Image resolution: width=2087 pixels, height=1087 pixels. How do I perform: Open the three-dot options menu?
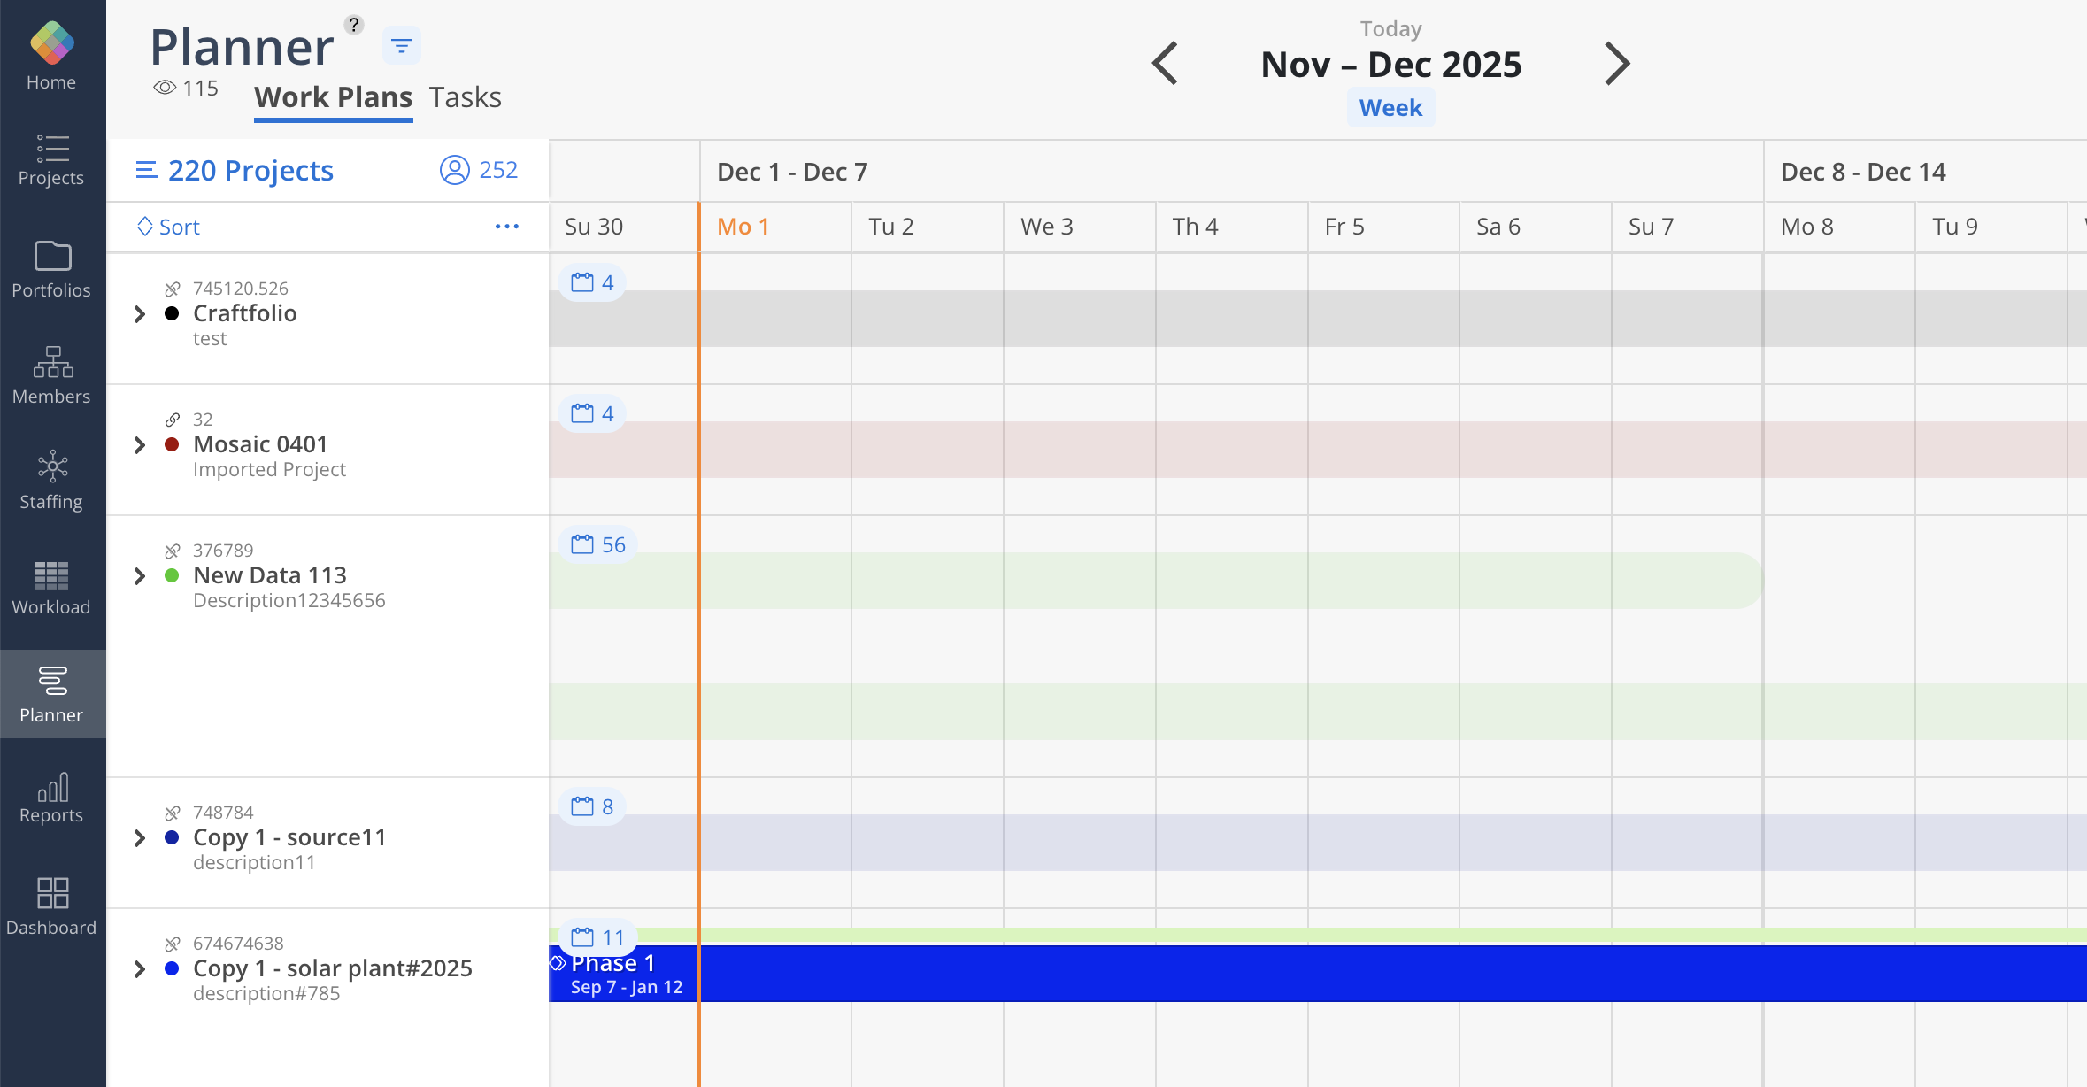click(x=507, y=227)
